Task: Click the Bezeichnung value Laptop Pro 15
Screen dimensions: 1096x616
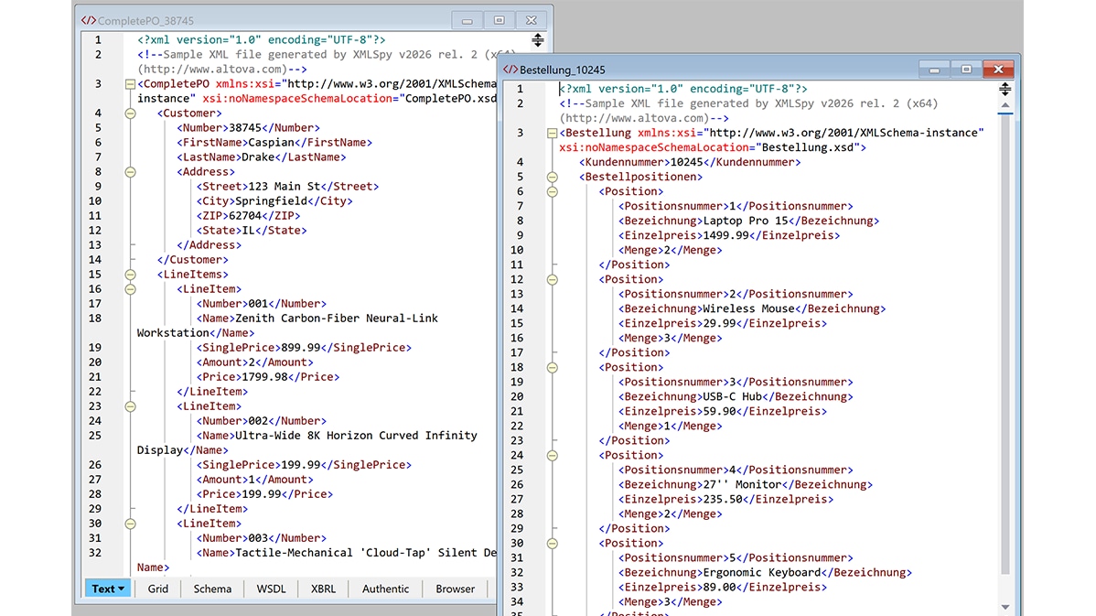Action: (746, 221)
